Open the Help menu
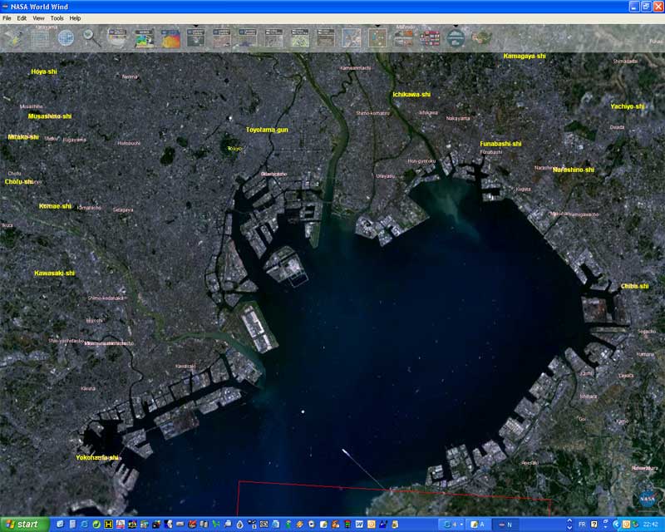Image resolution: width=665 pixels, height=532 pixels. (75, 17)
